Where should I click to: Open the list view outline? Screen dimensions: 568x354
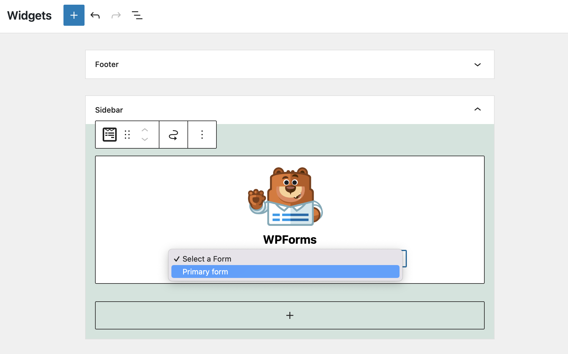tap(137, 15)
